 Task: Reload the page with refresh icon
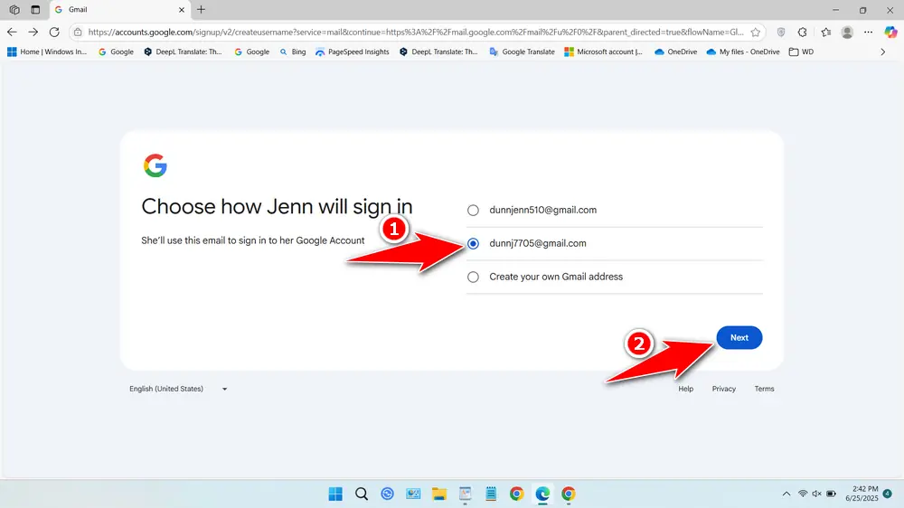(x=54, y=33)
